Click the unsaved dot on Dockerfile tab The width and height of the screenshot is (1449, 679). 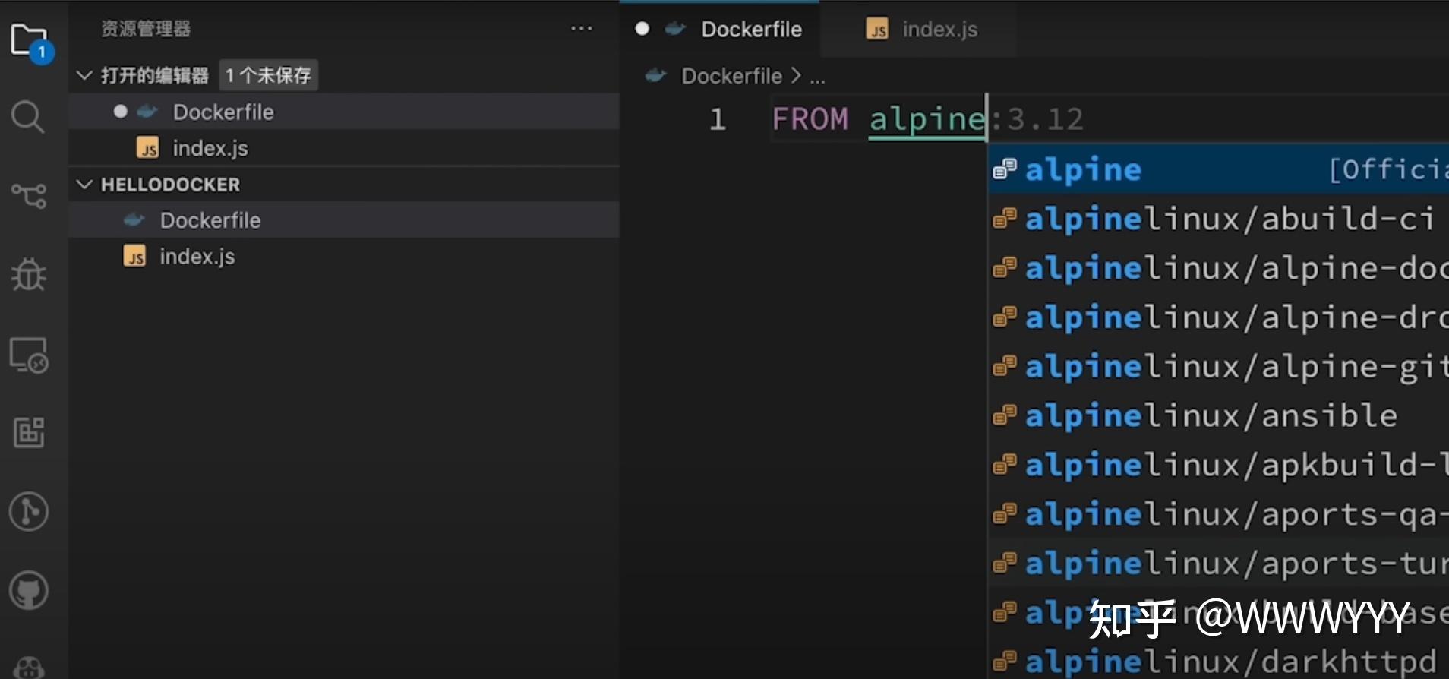[642, 29]
